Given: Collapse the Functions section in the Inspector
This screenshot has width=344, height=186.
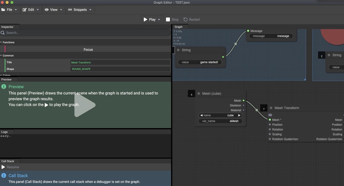Looking at the screenshot, I should click(2, 42).
